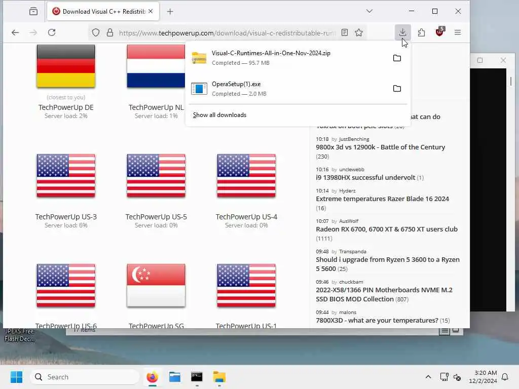This screenshot has width=519, height=389.
Task: Open the JPEXS Free Flash Decompiler desktop shortcut
Action: click(19, 335)
